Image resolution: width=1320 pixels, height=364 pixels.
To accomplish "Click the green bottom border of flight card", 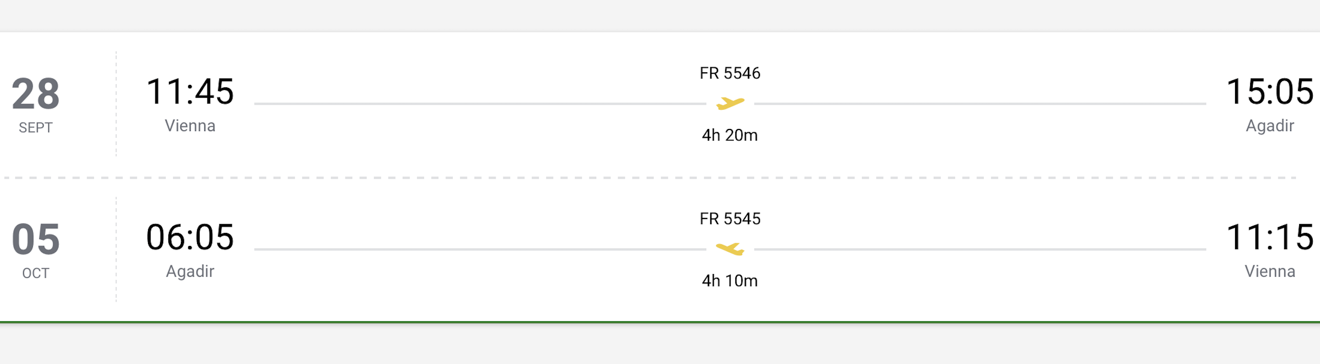I will tap(660, 322).
